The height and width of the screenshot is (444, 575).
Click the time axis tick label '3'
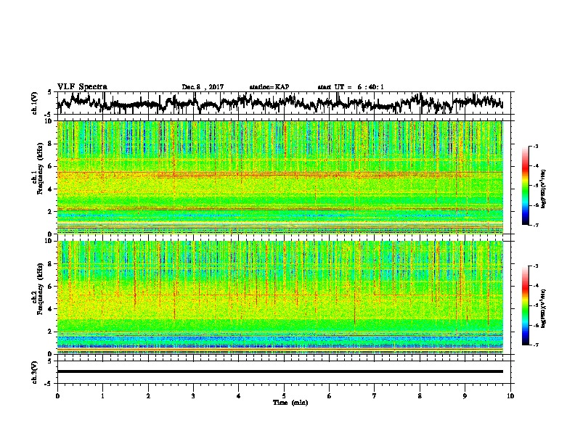(193, 396)
